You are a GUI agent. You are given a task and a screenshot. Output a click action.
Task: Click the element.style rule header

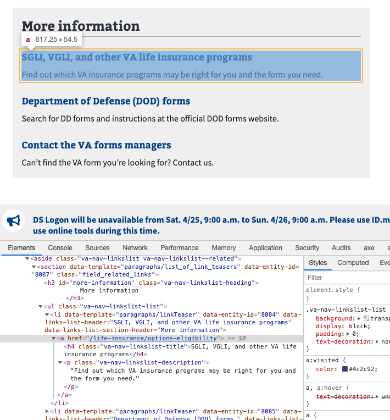pyautogui.click(x=333, y=290)
